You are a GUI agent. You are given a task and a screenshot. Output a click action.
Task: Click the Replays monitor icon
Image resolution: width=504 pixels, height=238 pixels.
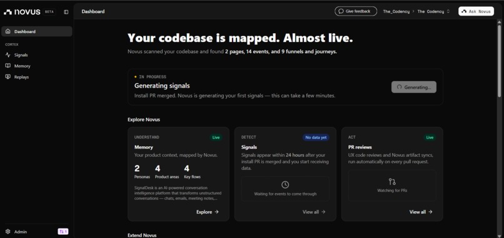(x=8, y=77)
